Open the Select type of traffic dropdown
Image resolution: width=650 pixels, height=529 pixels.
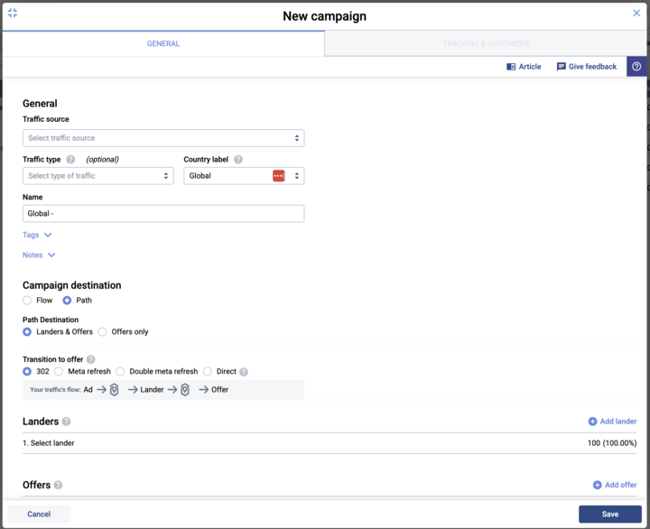[97, 176]
